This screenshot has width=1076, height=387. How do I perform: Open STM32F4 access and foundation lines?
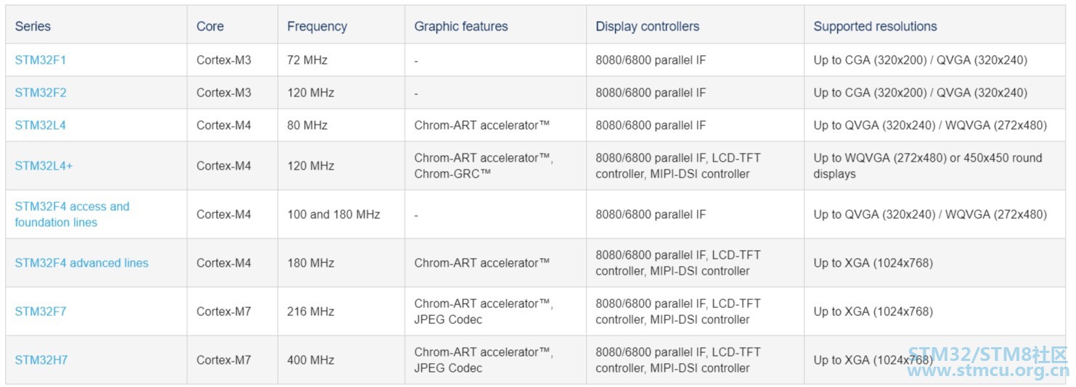coord(72,215)
